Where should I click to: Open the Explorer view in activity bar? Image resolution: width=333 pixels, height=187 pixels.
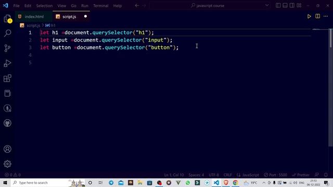click(7, 19)
